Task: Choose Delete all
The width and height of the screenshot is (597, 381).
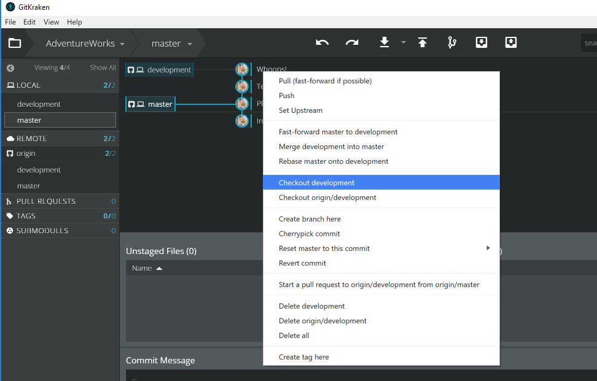Action: coord(381,336)
